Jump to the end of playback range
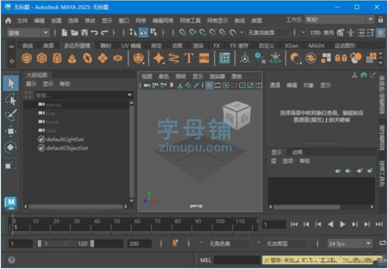This screenshot has height=269, width=388. pos(379,224)
